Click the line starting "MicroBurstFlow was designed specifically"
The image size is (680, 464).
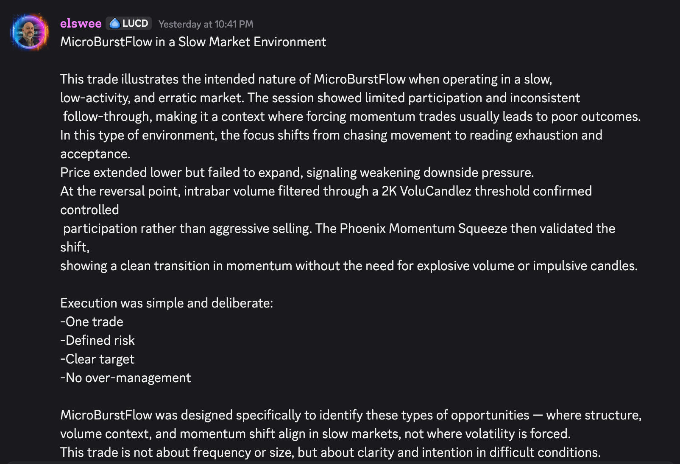coord(351,415)
